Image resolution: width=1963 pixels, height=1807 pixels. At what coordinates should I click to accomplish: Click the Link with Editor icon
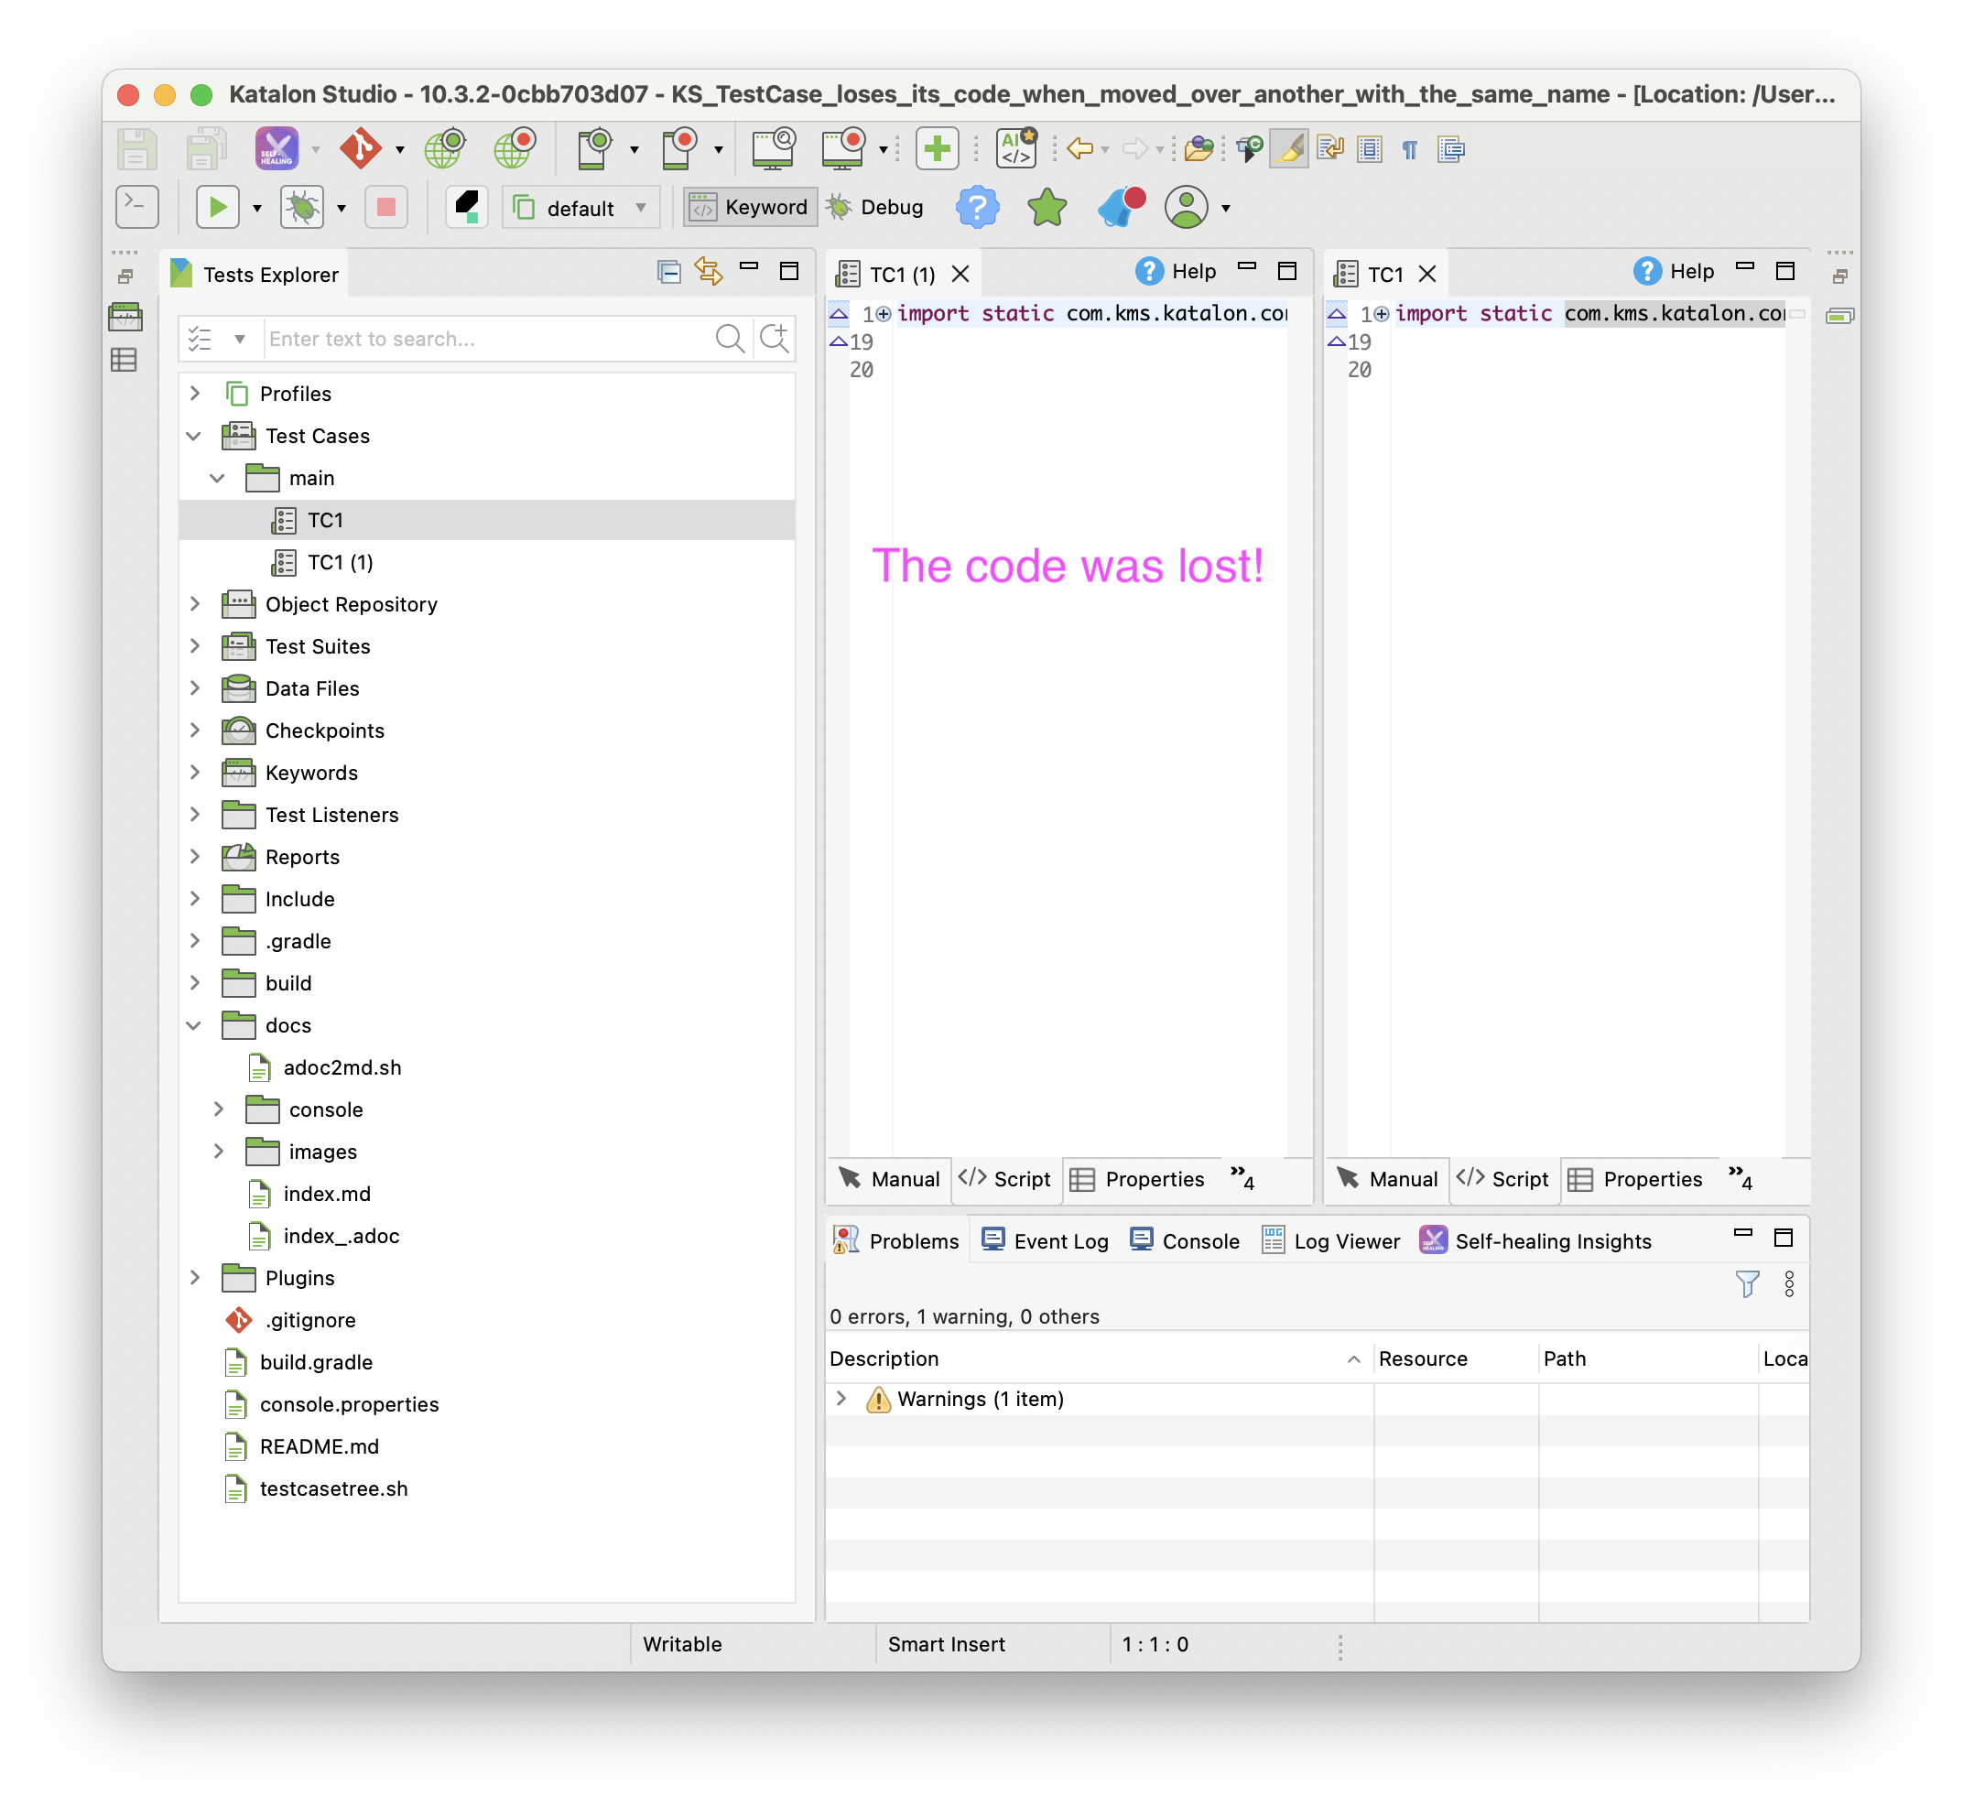pyautogui.click(x=708, y=272)
